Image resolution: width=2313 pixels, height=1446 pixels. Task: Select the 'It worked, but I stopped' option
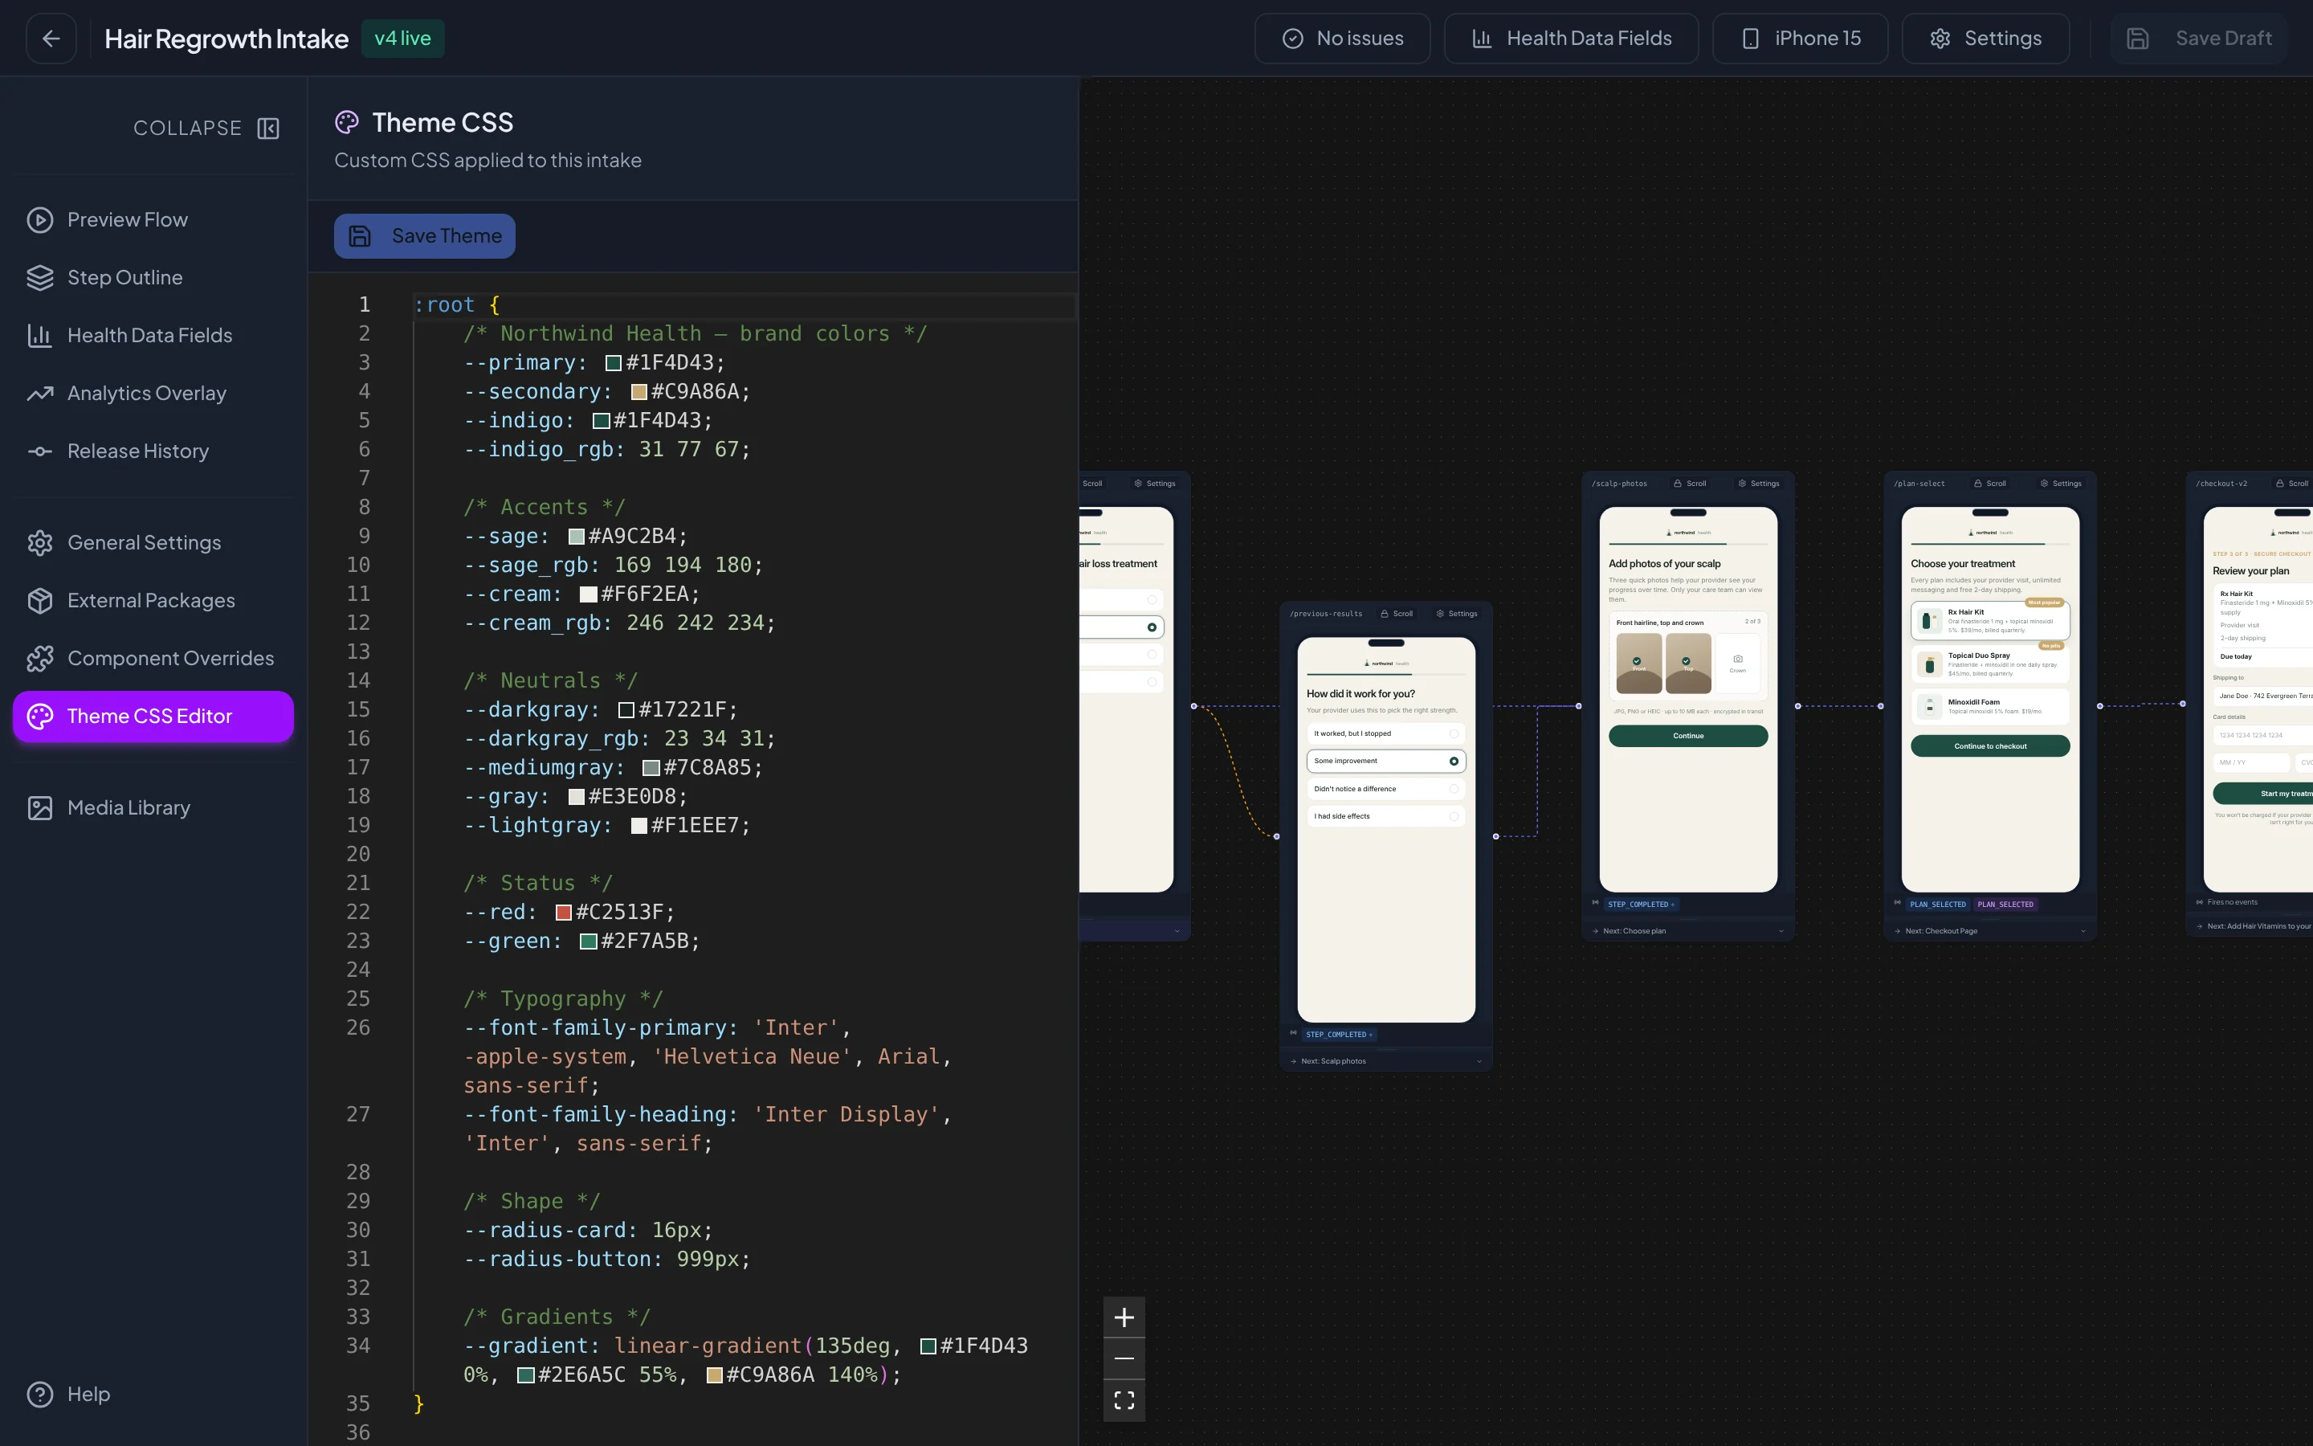click(x=1386, y=733)
